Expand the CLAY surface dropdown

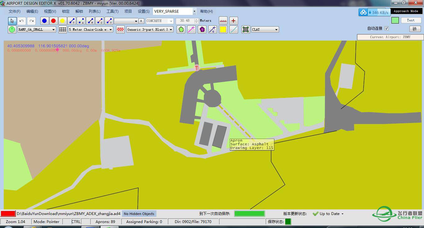click(276, 30)
